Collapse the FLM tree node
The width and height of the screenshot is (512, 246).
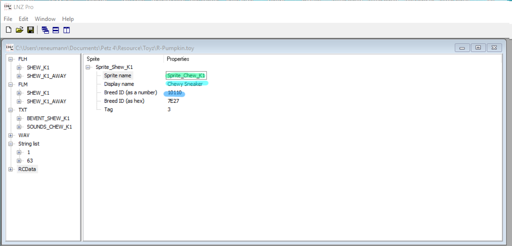point(11,85)
